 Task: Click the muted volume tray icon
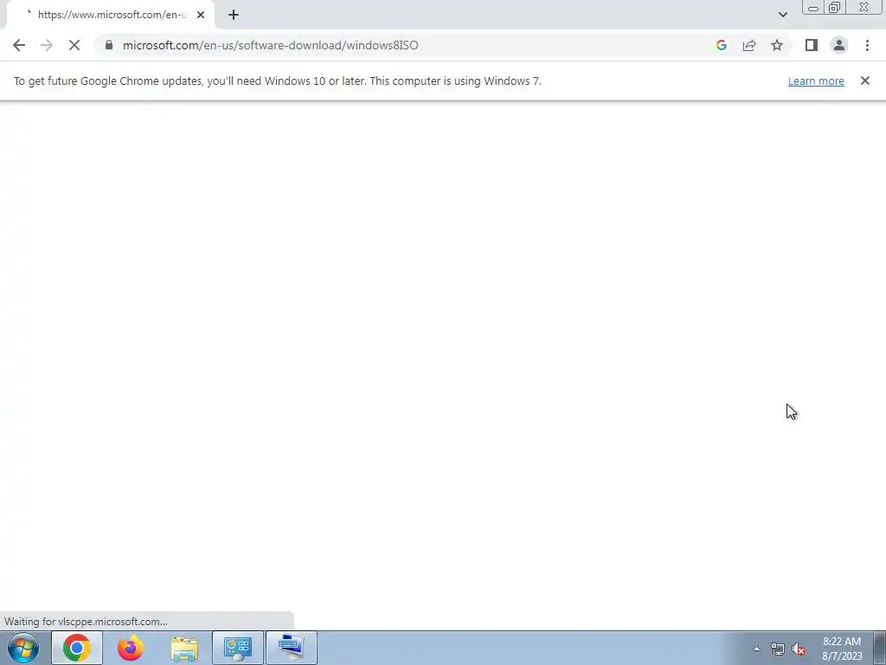(799, 649)
